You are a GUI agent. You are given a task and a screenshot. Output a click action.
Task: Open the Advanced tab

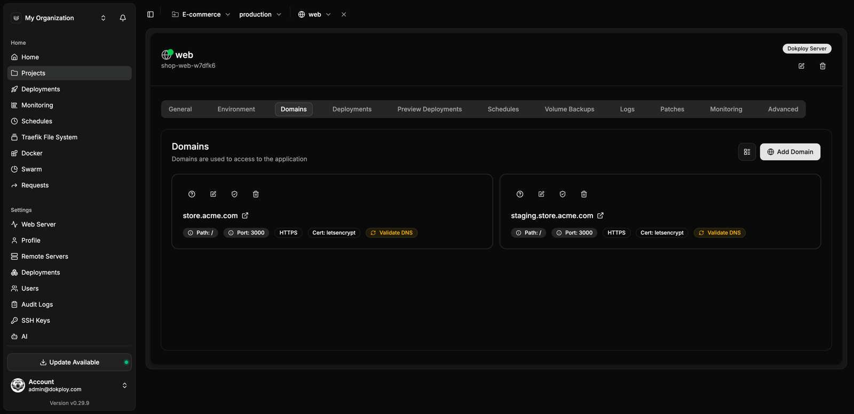click(783, 109)
